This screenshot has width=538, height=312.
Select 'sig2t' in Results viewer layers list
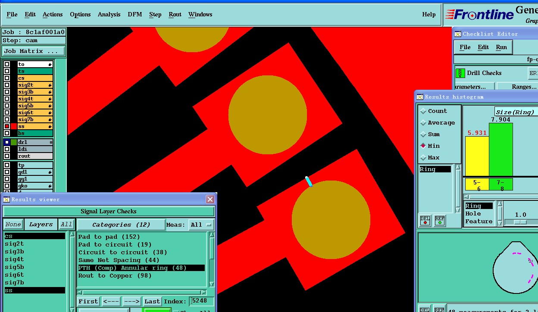tap(34, 243)
